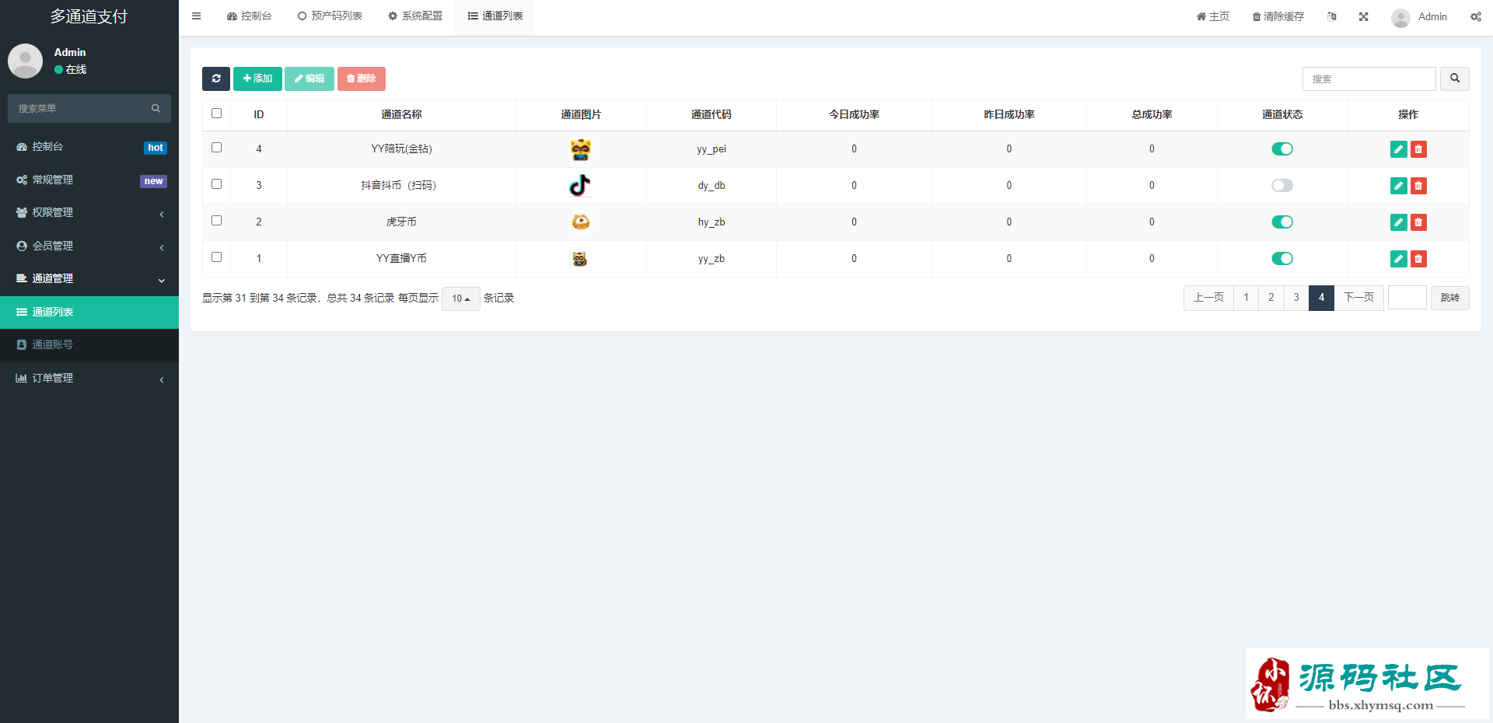
Task: Click the 抖音 TikTok channel image
Action: [x=580, y=186]
